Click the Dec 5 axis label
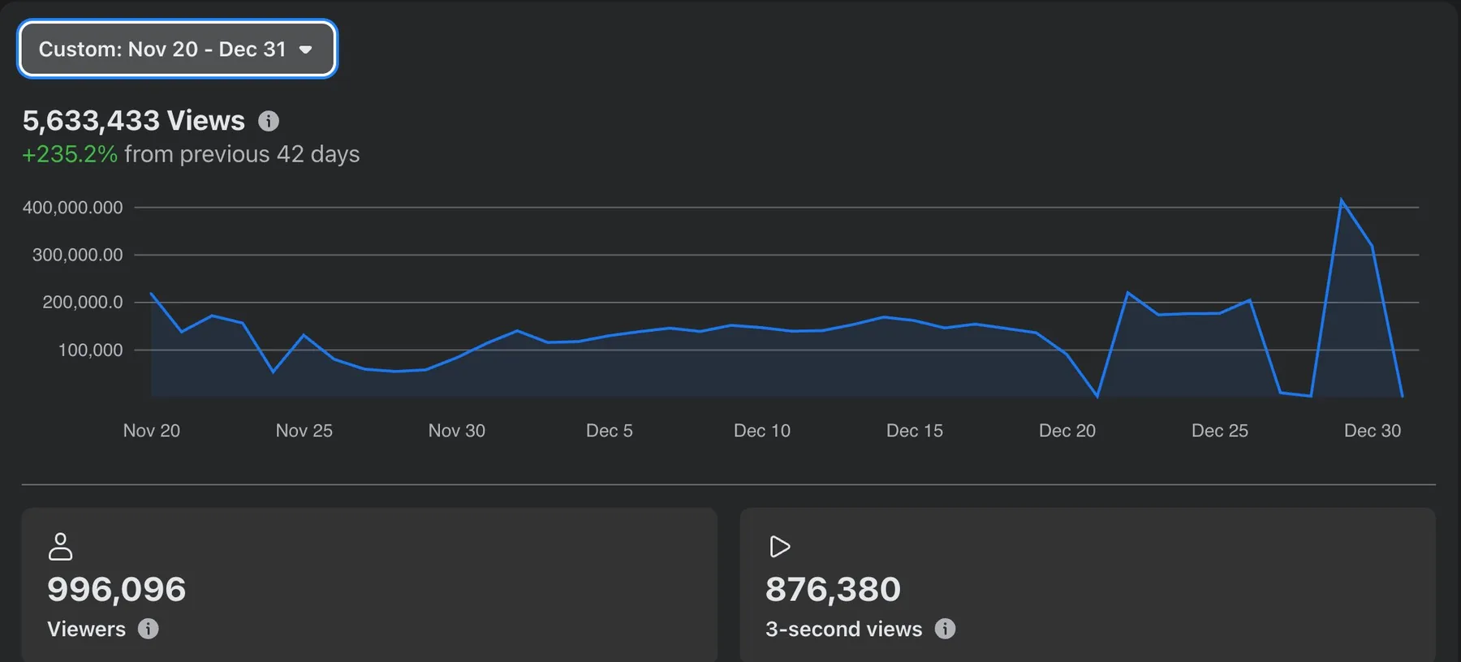The height and width of the screenshot is (662, 1461). click(x=610, y=431)
